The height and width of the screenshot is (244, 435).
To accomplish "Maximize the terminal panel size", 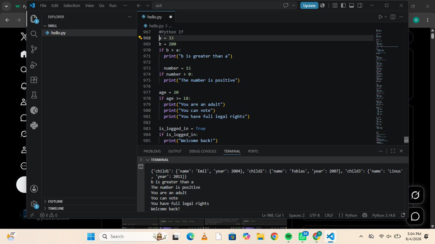I will [x=393, y=151].
